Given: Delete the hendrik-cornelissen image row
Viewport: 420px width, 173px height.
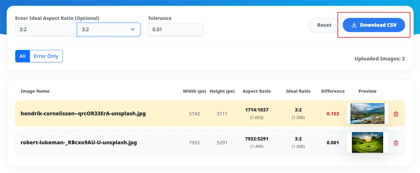Looking at the screenshot, I should [x=396, y=114].
